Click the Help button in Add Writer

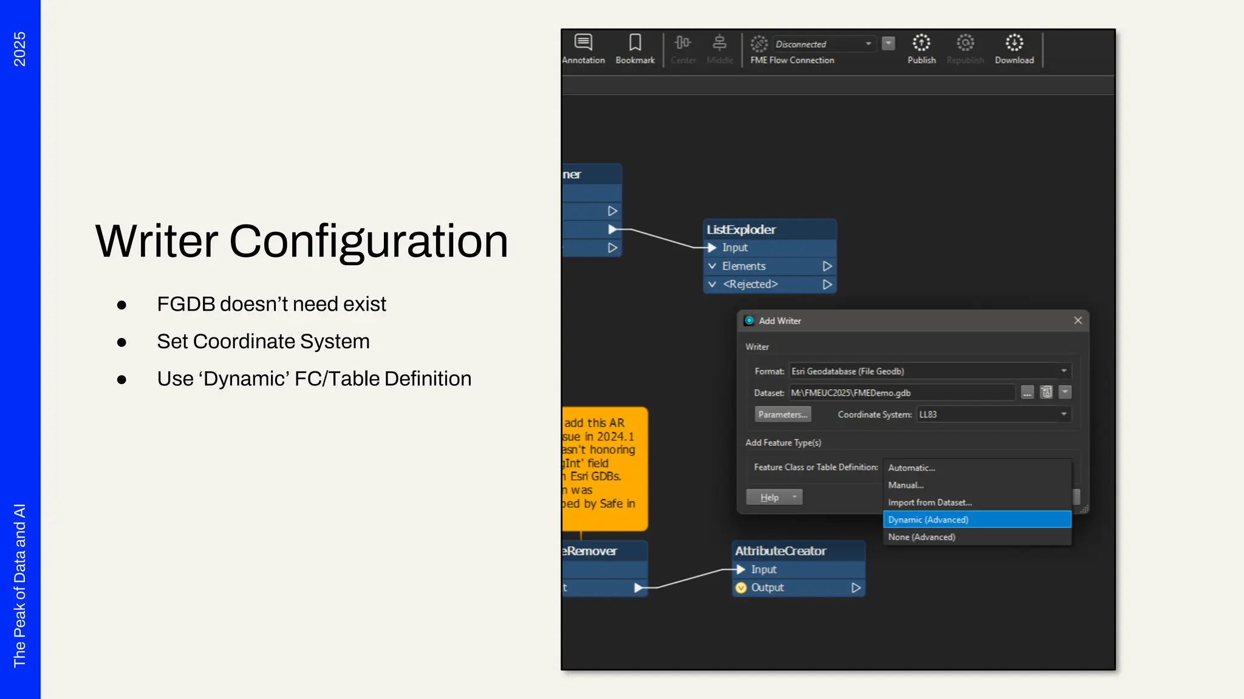coord(770,498)
